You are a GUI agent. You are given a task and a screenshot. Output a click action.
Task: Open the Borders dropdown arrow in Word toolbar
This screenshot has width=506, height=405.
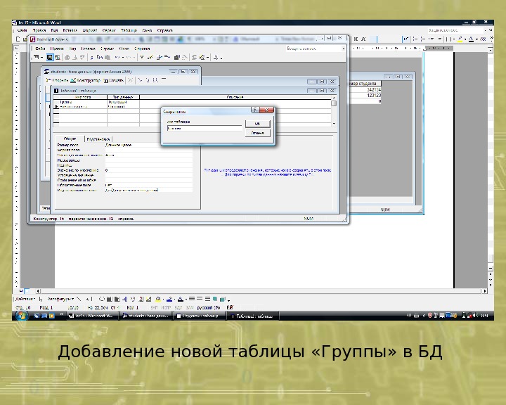454,39
